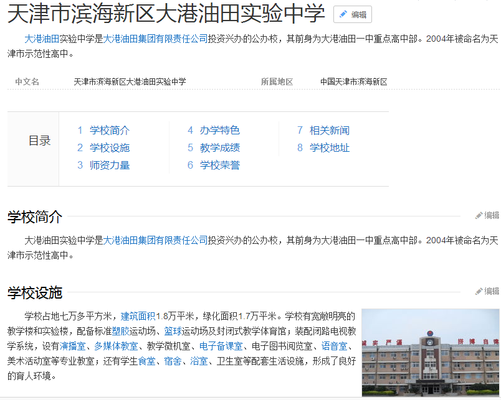Click the 目录 heading label
Image resolution: width=501 pixels, height=400 pixels.
point(40,141)
